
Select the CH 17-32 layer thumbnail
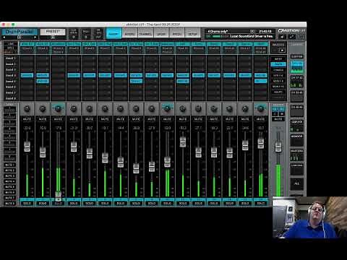click(296, 82)
